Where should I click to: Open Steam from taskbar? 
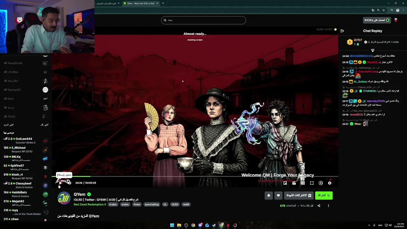pyautogui.click(x=214, y=225)
